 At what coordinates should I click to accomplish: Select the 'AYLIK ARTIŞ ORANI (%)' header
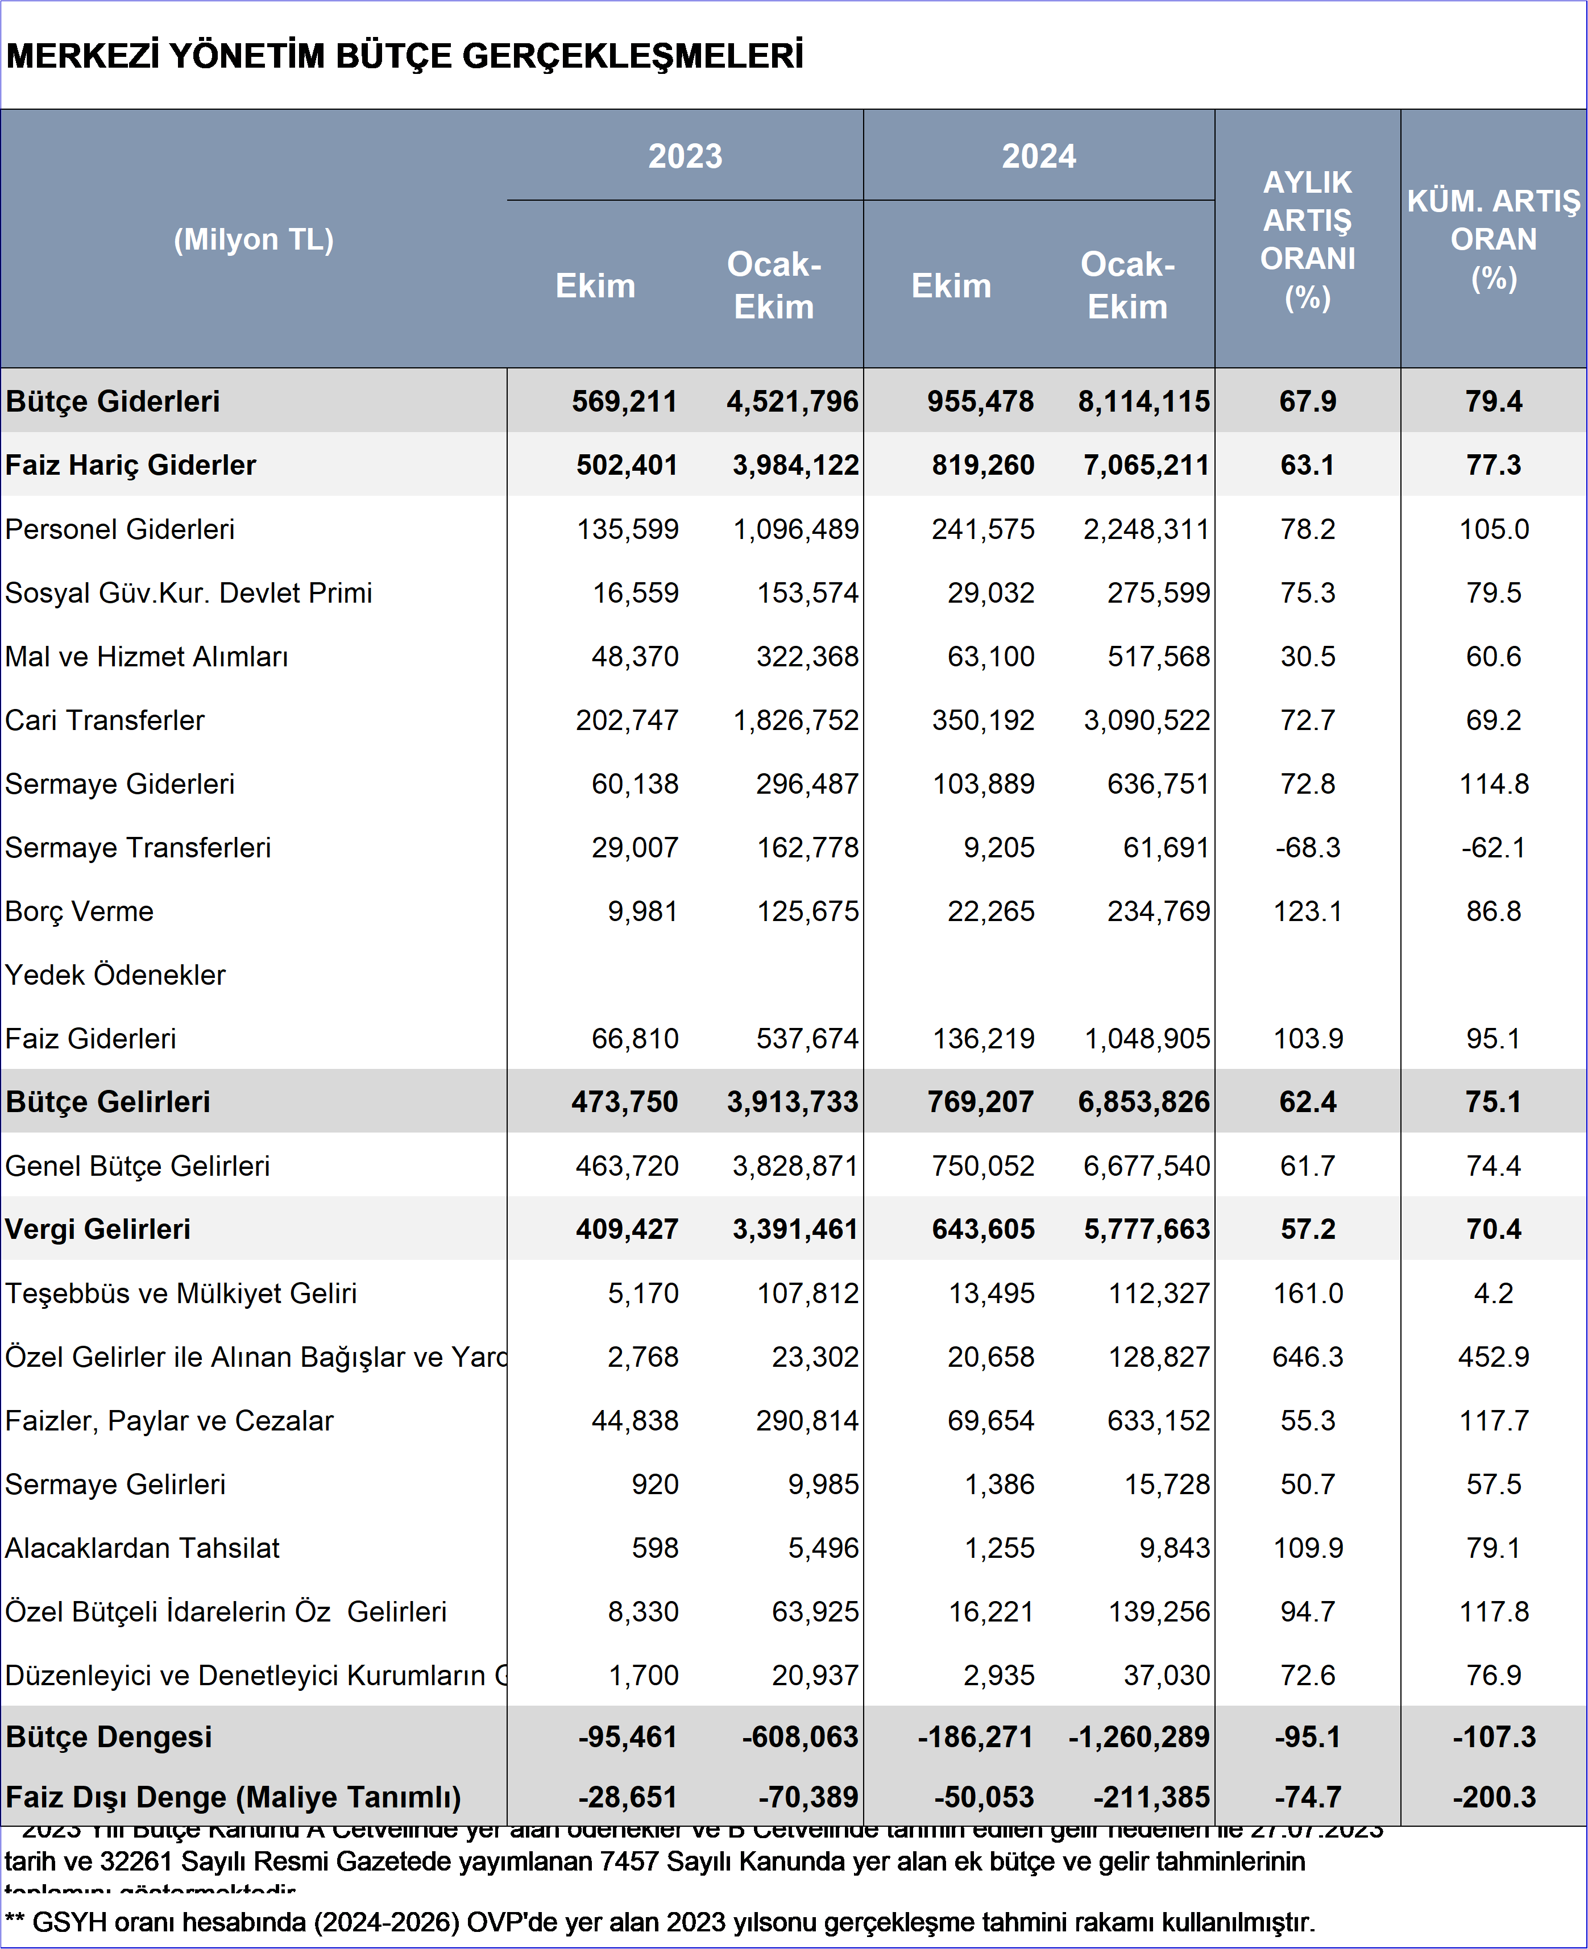1307,239
